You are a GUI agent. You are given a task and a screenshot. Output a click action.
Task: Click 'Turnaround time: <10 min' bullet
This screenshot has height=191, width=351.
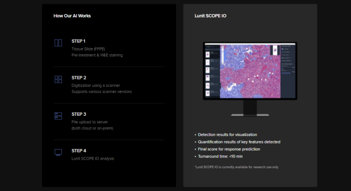[x=220, y=156]
